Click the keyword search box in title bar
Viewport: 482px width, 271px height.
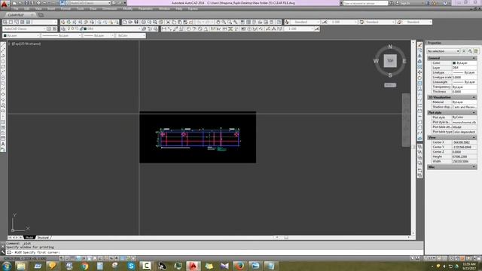click(x=365, y=3)
